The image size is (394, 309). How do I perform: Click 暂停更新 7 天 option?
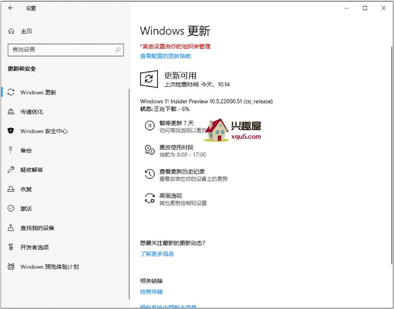coord(177,123)
